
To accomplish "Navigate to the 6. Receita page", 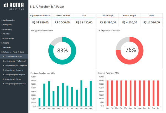I will [x=5, y=43].
